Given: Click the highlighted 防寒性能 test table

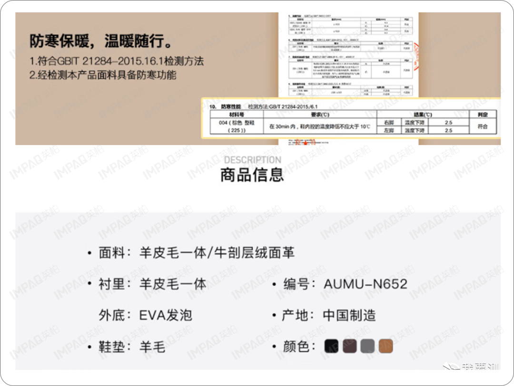Looking at the screenshot, I should 351,118.
